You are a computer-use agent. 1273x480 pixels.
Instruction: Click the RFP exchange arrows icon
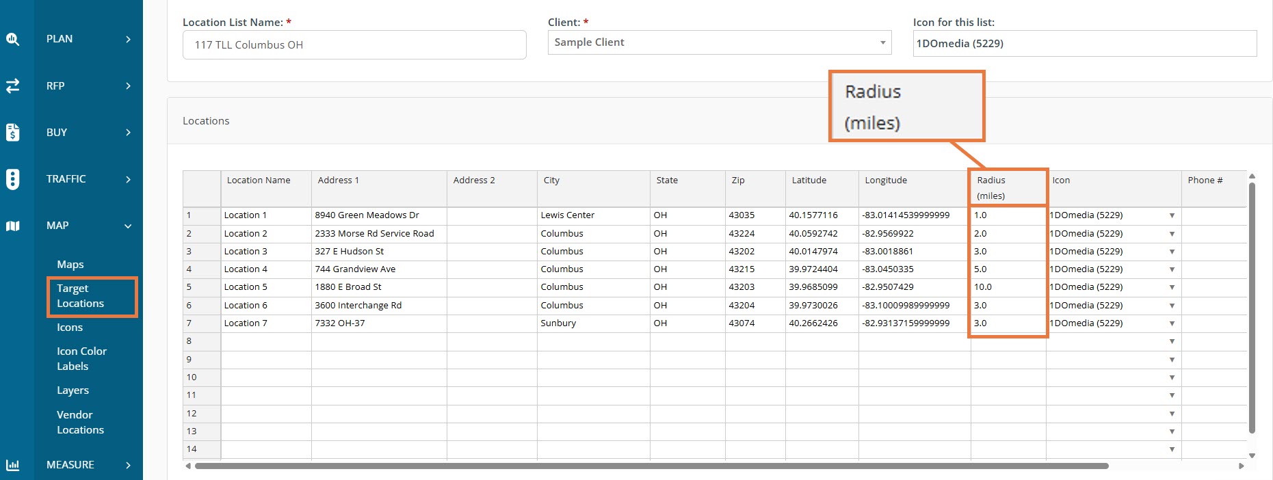(13, 85)
